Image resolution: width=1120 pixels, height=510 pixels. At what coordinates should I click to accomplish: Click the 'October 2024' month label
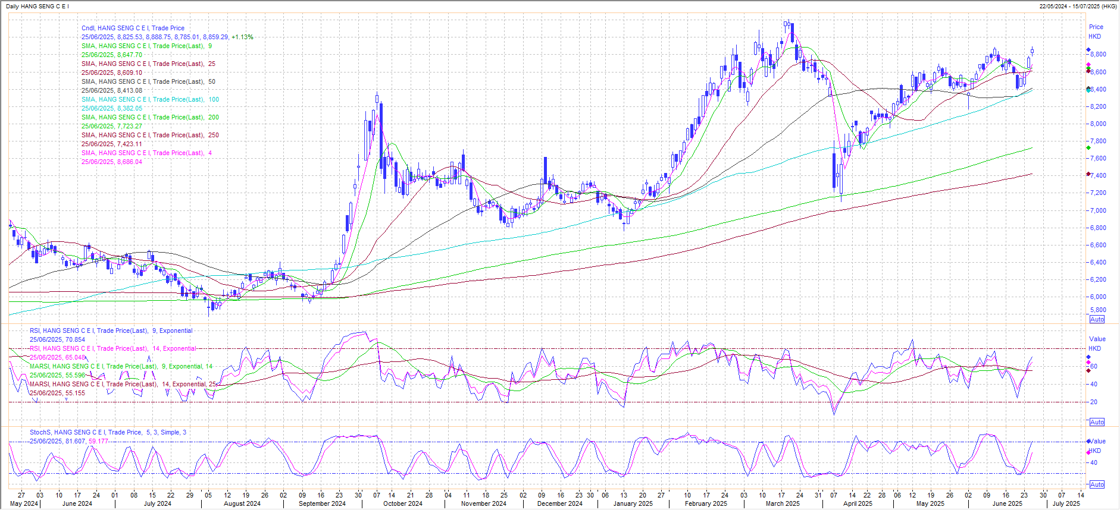click(x=403, y=503)
